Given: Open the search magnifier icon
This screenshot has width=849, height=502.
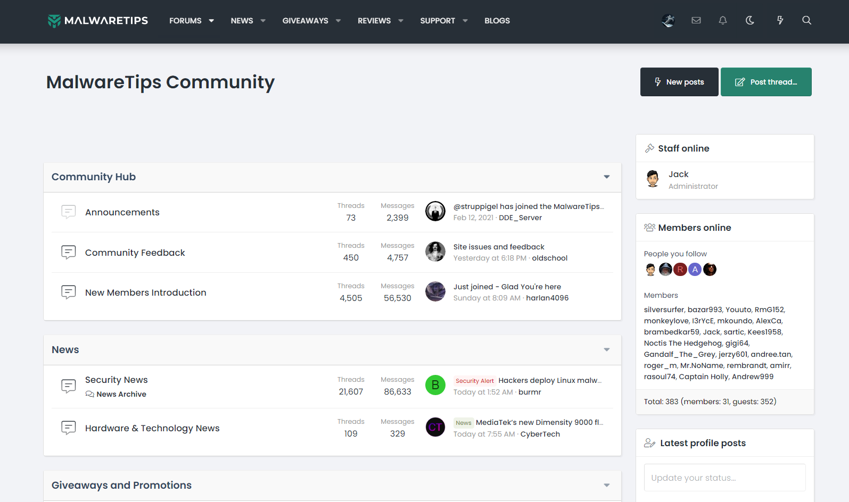Looking at the screenshot, I should point(806,20).
